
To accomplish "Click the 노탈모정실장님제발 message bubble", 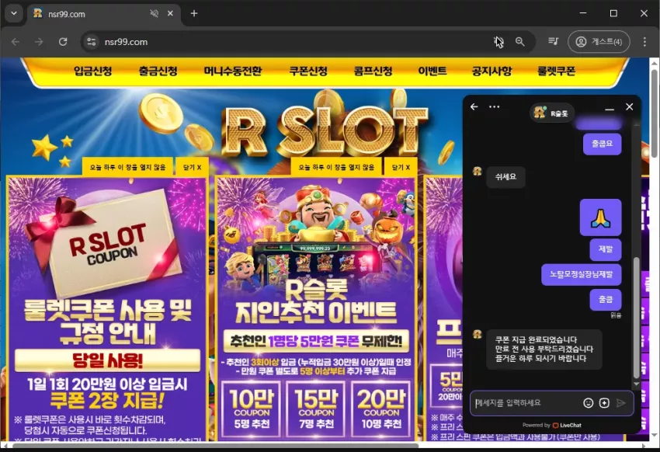I will 582,274.
